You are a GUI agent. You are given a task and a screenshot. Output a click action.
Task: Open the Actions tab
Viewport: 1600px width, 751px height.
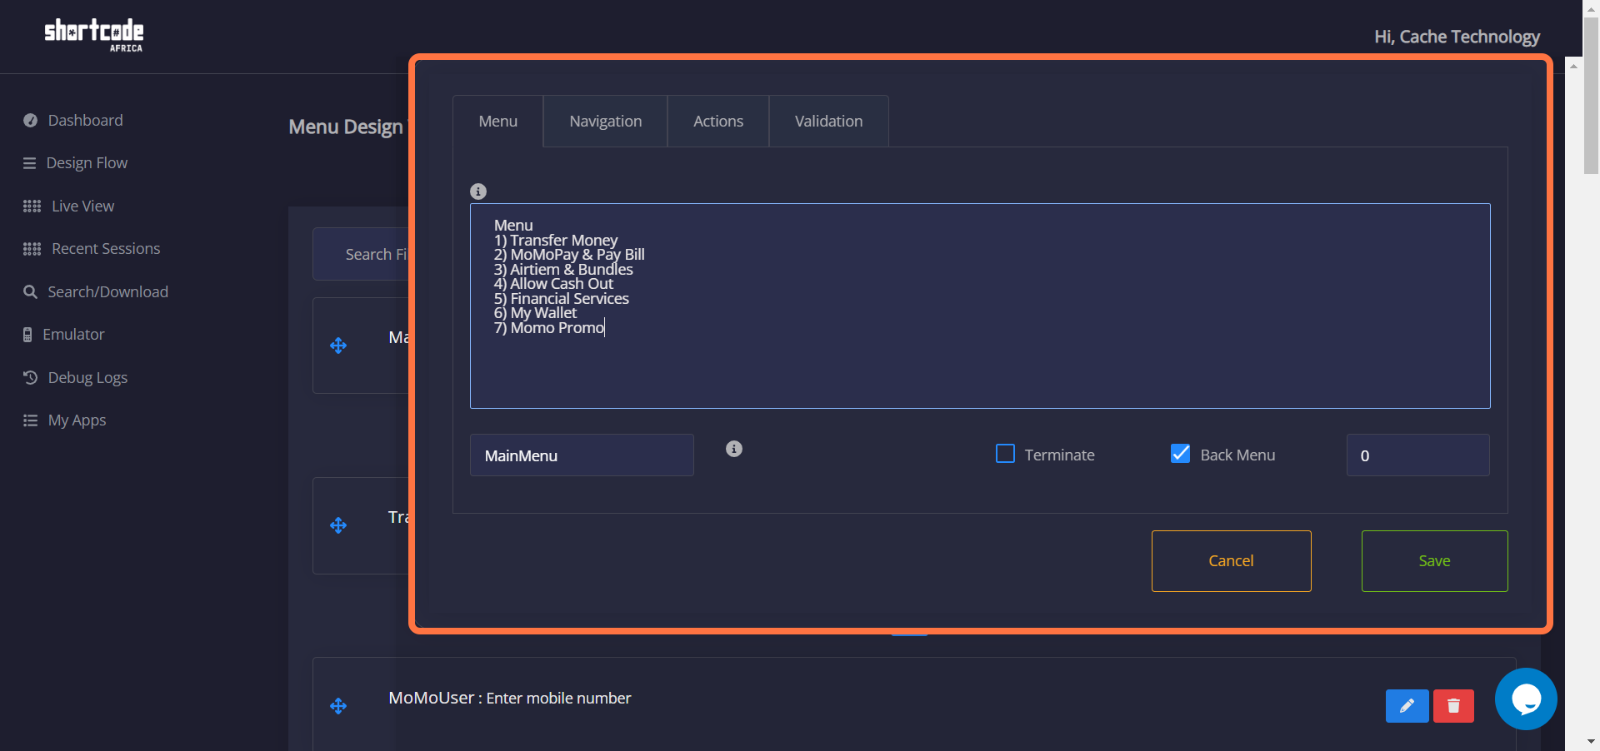718,122
